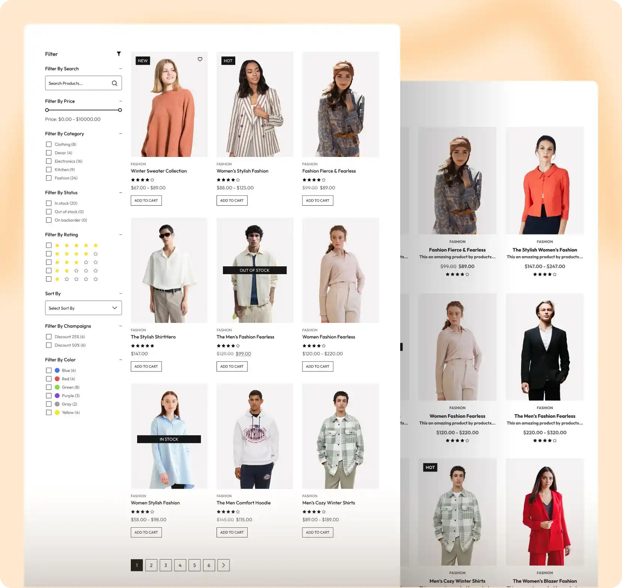
Task: Collapse the Filter By Price section
Action: [x=120, y=101]
